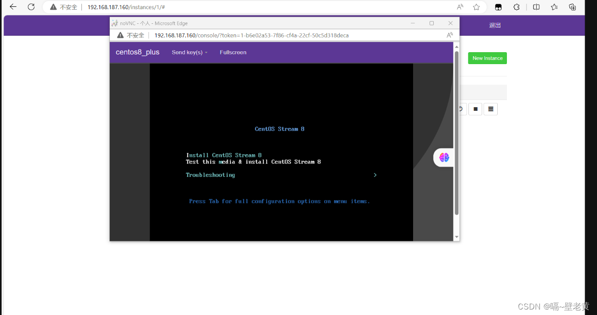Click CentOS Stream 8 heading text
Viewport: 597px width, 315px height.
[x=280, y=129]
